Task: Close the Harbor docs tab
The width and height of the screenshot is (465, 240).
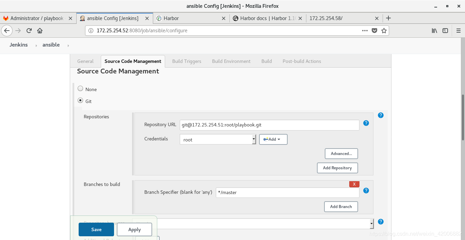Action: tap(300, 18)
